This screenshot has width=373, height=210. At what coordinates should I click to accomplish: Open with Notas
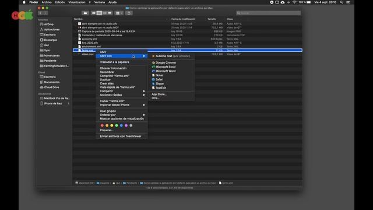coord(171,75)
